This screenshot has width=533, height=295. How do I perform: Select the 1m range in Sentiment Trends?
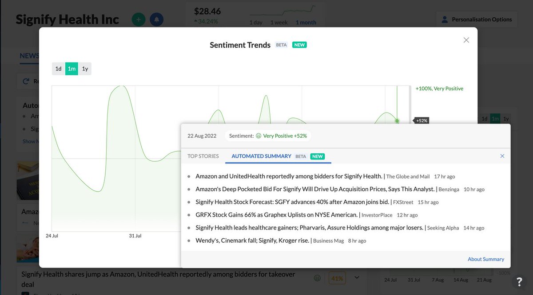pyautogui.click(x=72, y=69)
